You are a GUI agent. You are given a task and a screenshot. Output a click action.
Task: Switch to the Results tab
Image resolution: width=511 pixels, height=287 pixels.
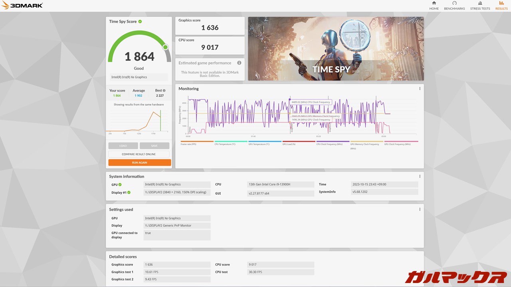tap(501, 5)
